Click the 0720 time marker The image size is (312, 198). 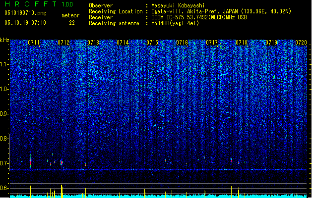coord(301,42)
